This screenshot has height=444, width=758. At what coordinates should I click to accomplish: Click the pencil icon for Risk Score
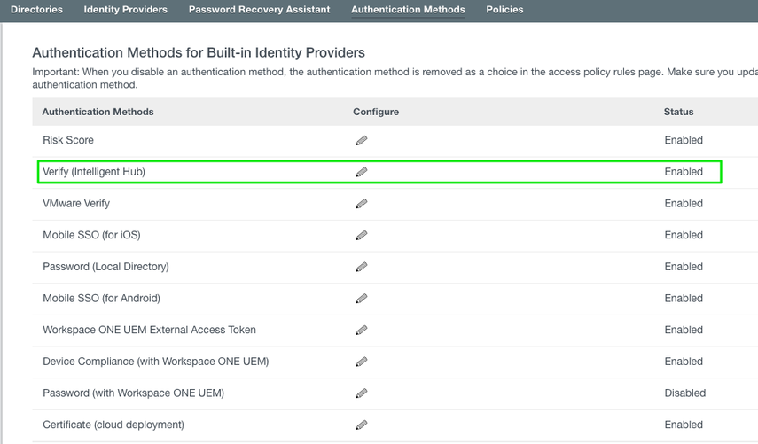(361, 140)
